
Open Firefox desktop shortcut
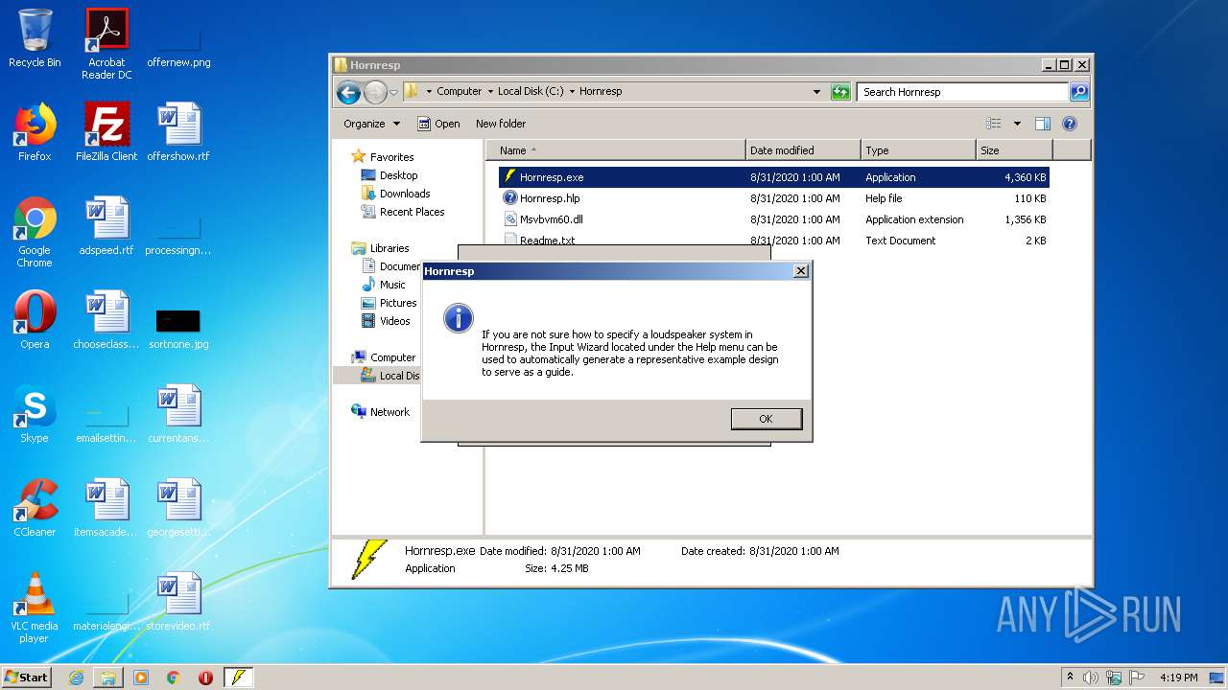coord(35,132)
